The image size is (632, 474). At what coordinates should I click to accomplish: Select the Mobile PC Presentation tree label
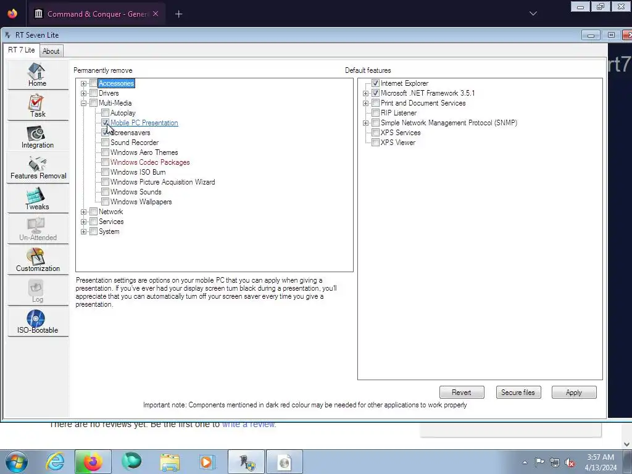click(144, 123)
